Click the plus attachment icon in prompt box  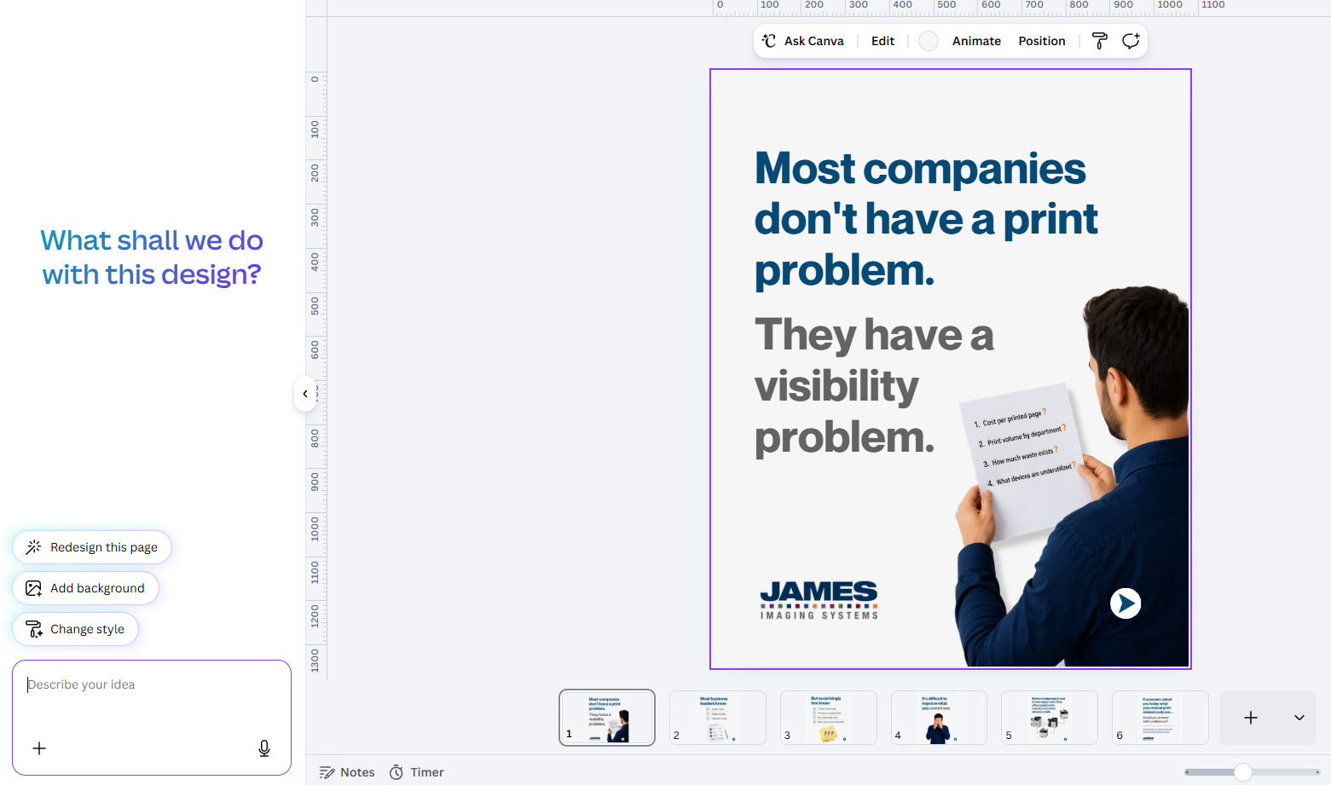(x=39, y=748)
